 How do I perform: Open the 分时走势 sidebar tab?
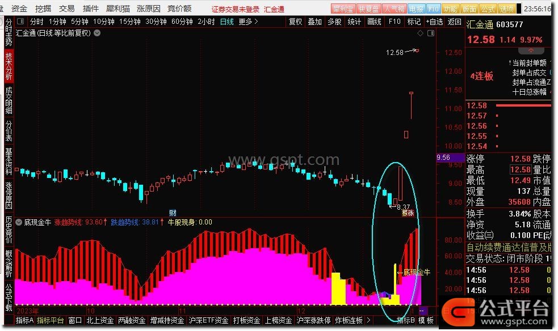9,33
